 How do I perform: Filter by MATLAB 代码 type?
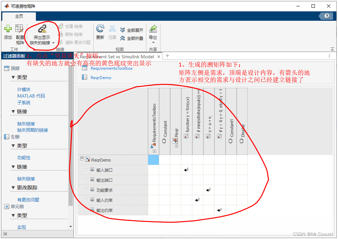click(x=31, y=96)
